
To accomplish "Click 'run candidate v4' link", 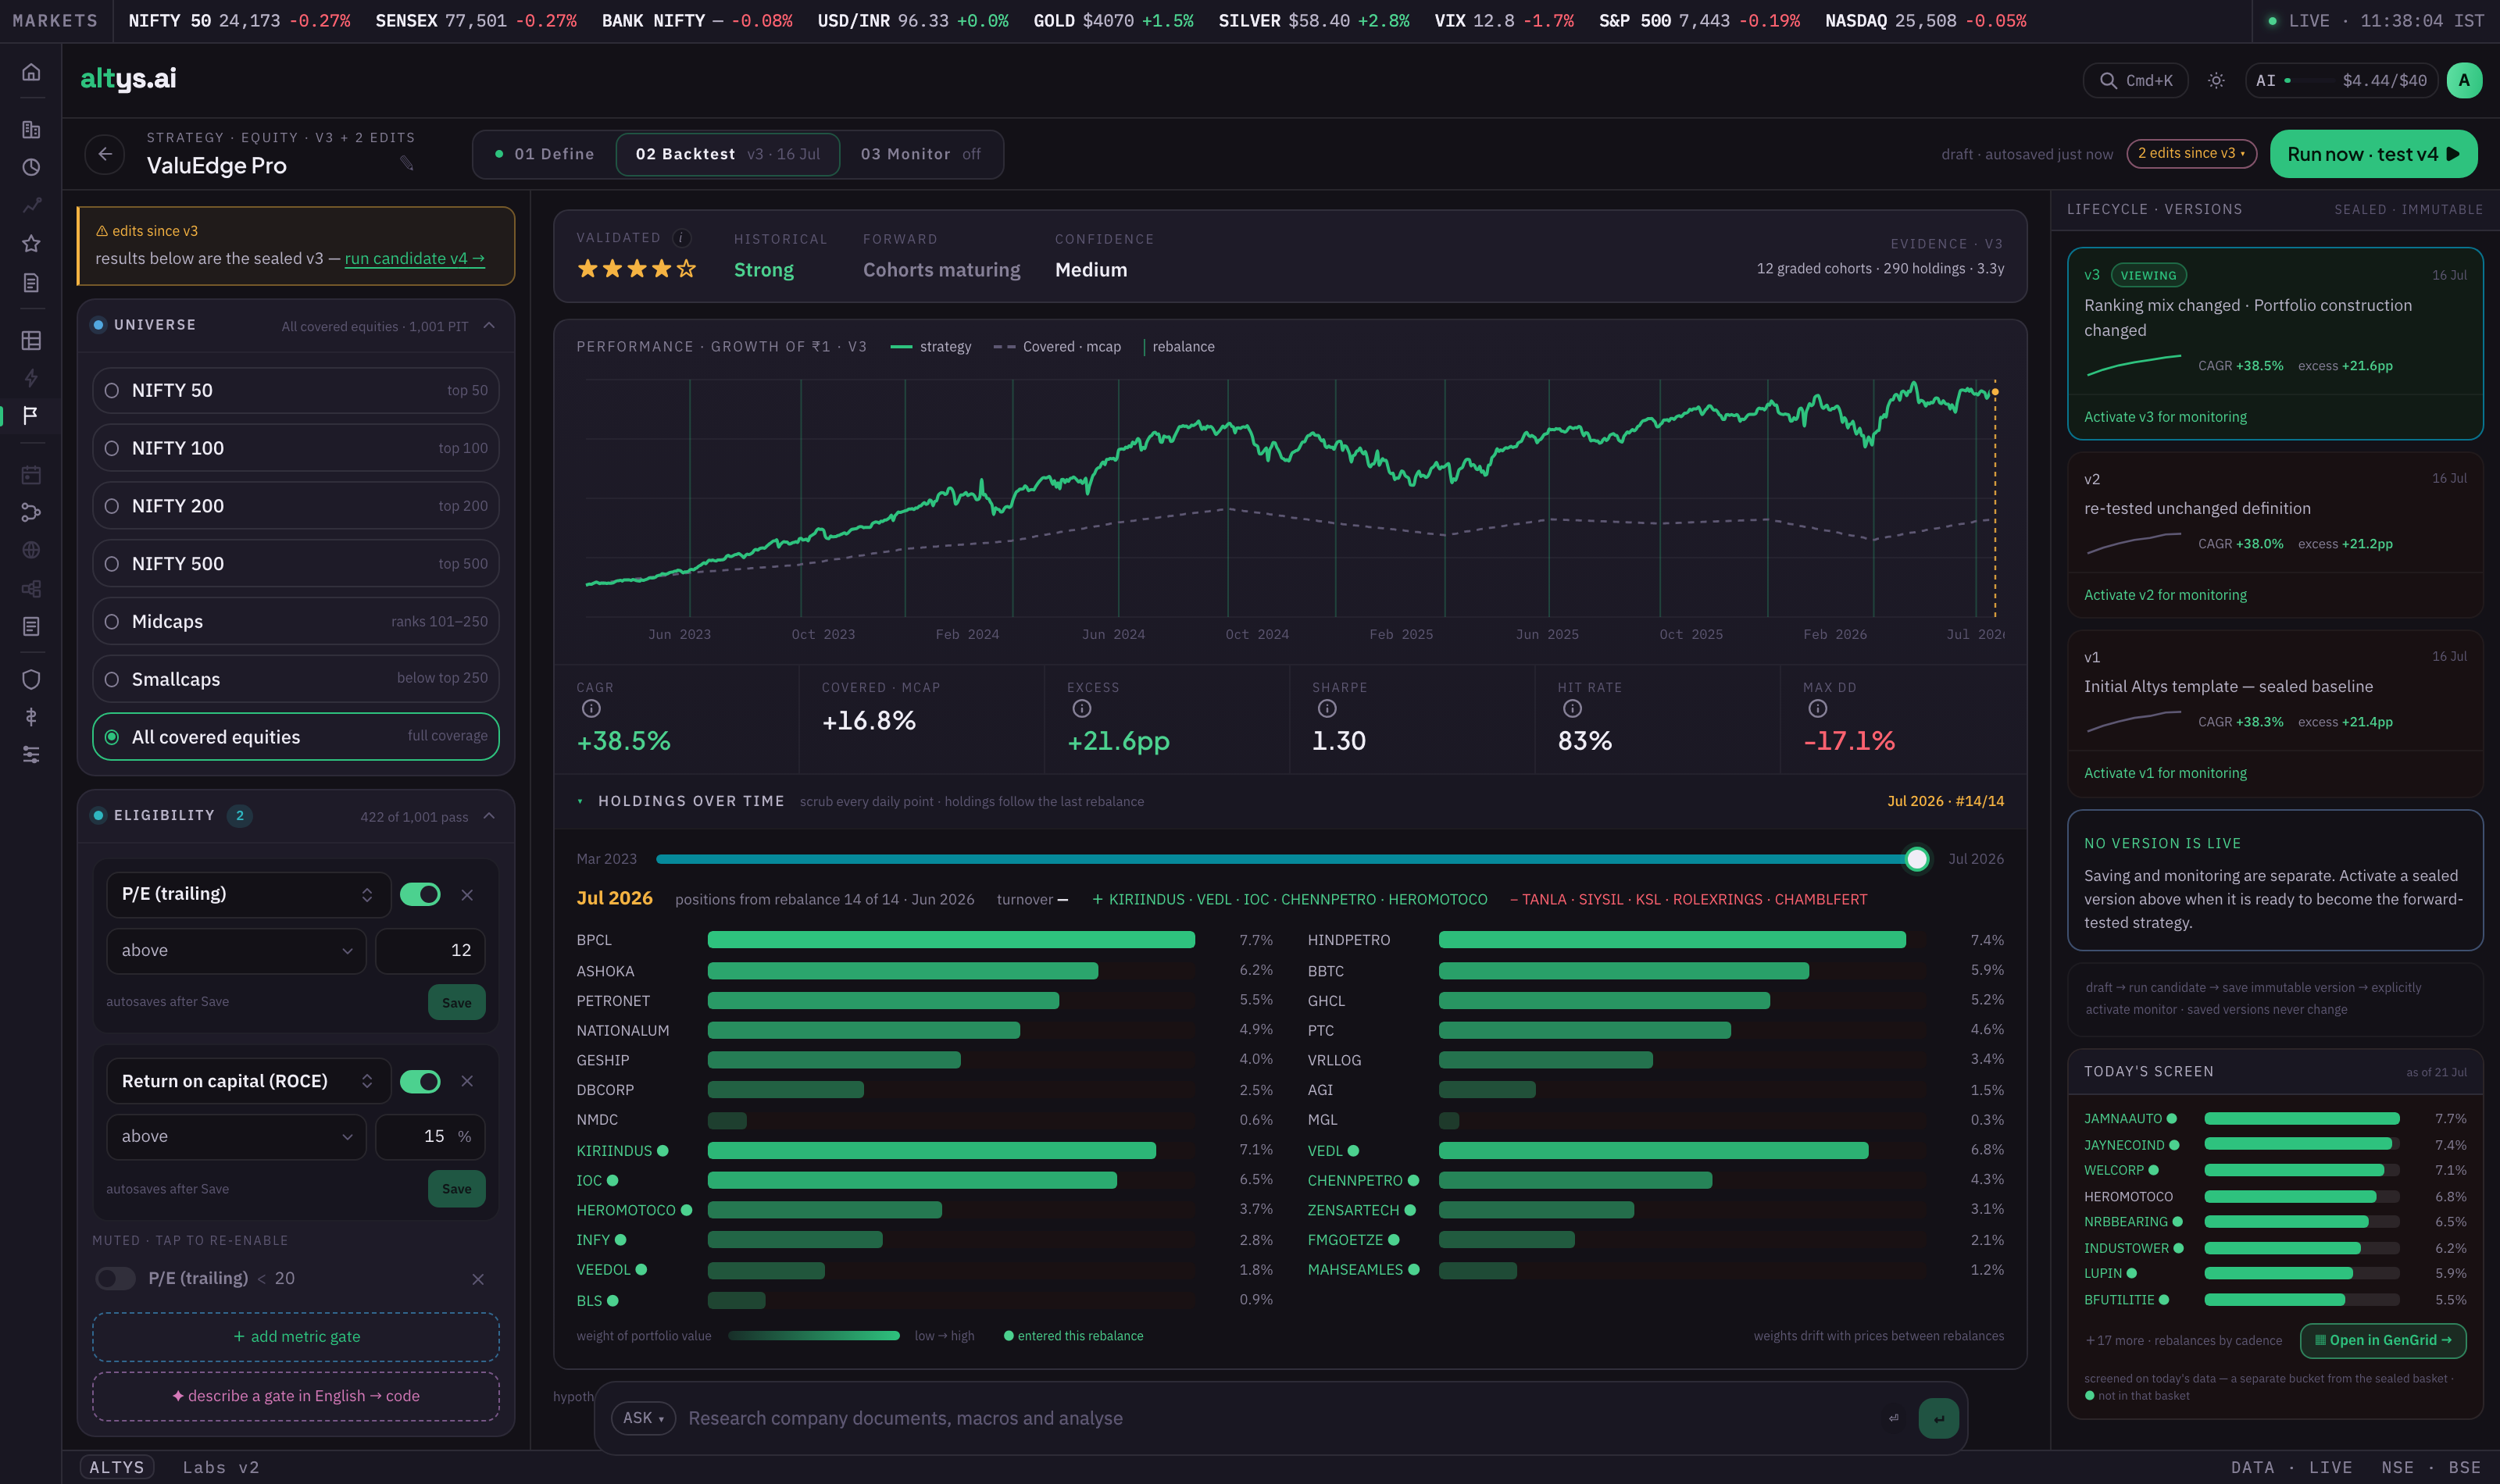I will coord(414,259).
